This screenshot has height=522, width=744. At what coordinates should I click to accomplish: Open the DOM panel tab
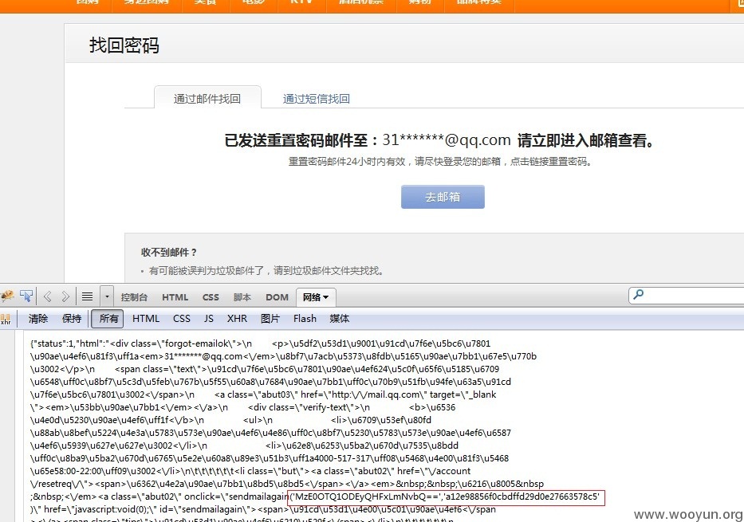277,297
